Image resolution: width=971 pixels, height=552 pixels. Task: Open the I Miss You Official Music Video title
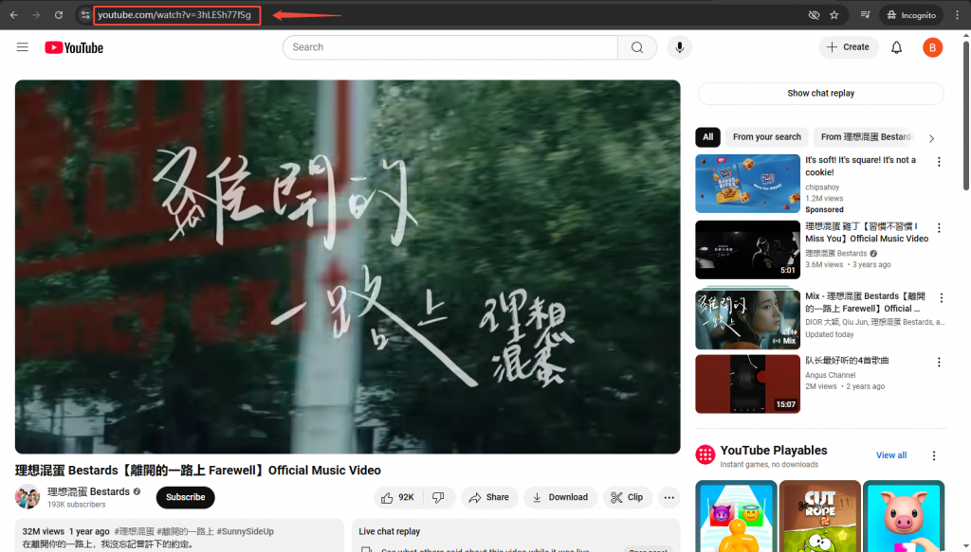(x=867, y=232)
